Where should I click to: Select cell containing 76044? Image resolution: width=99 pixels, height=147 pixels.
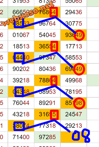coord(21,103)
